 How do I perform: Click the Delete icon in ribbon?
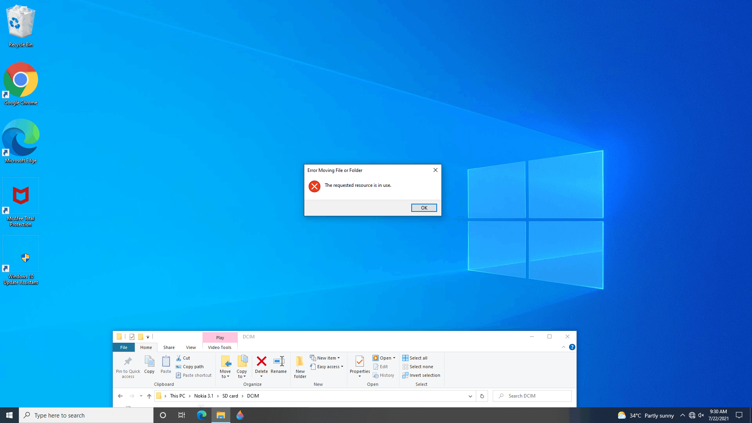(261, 361)
